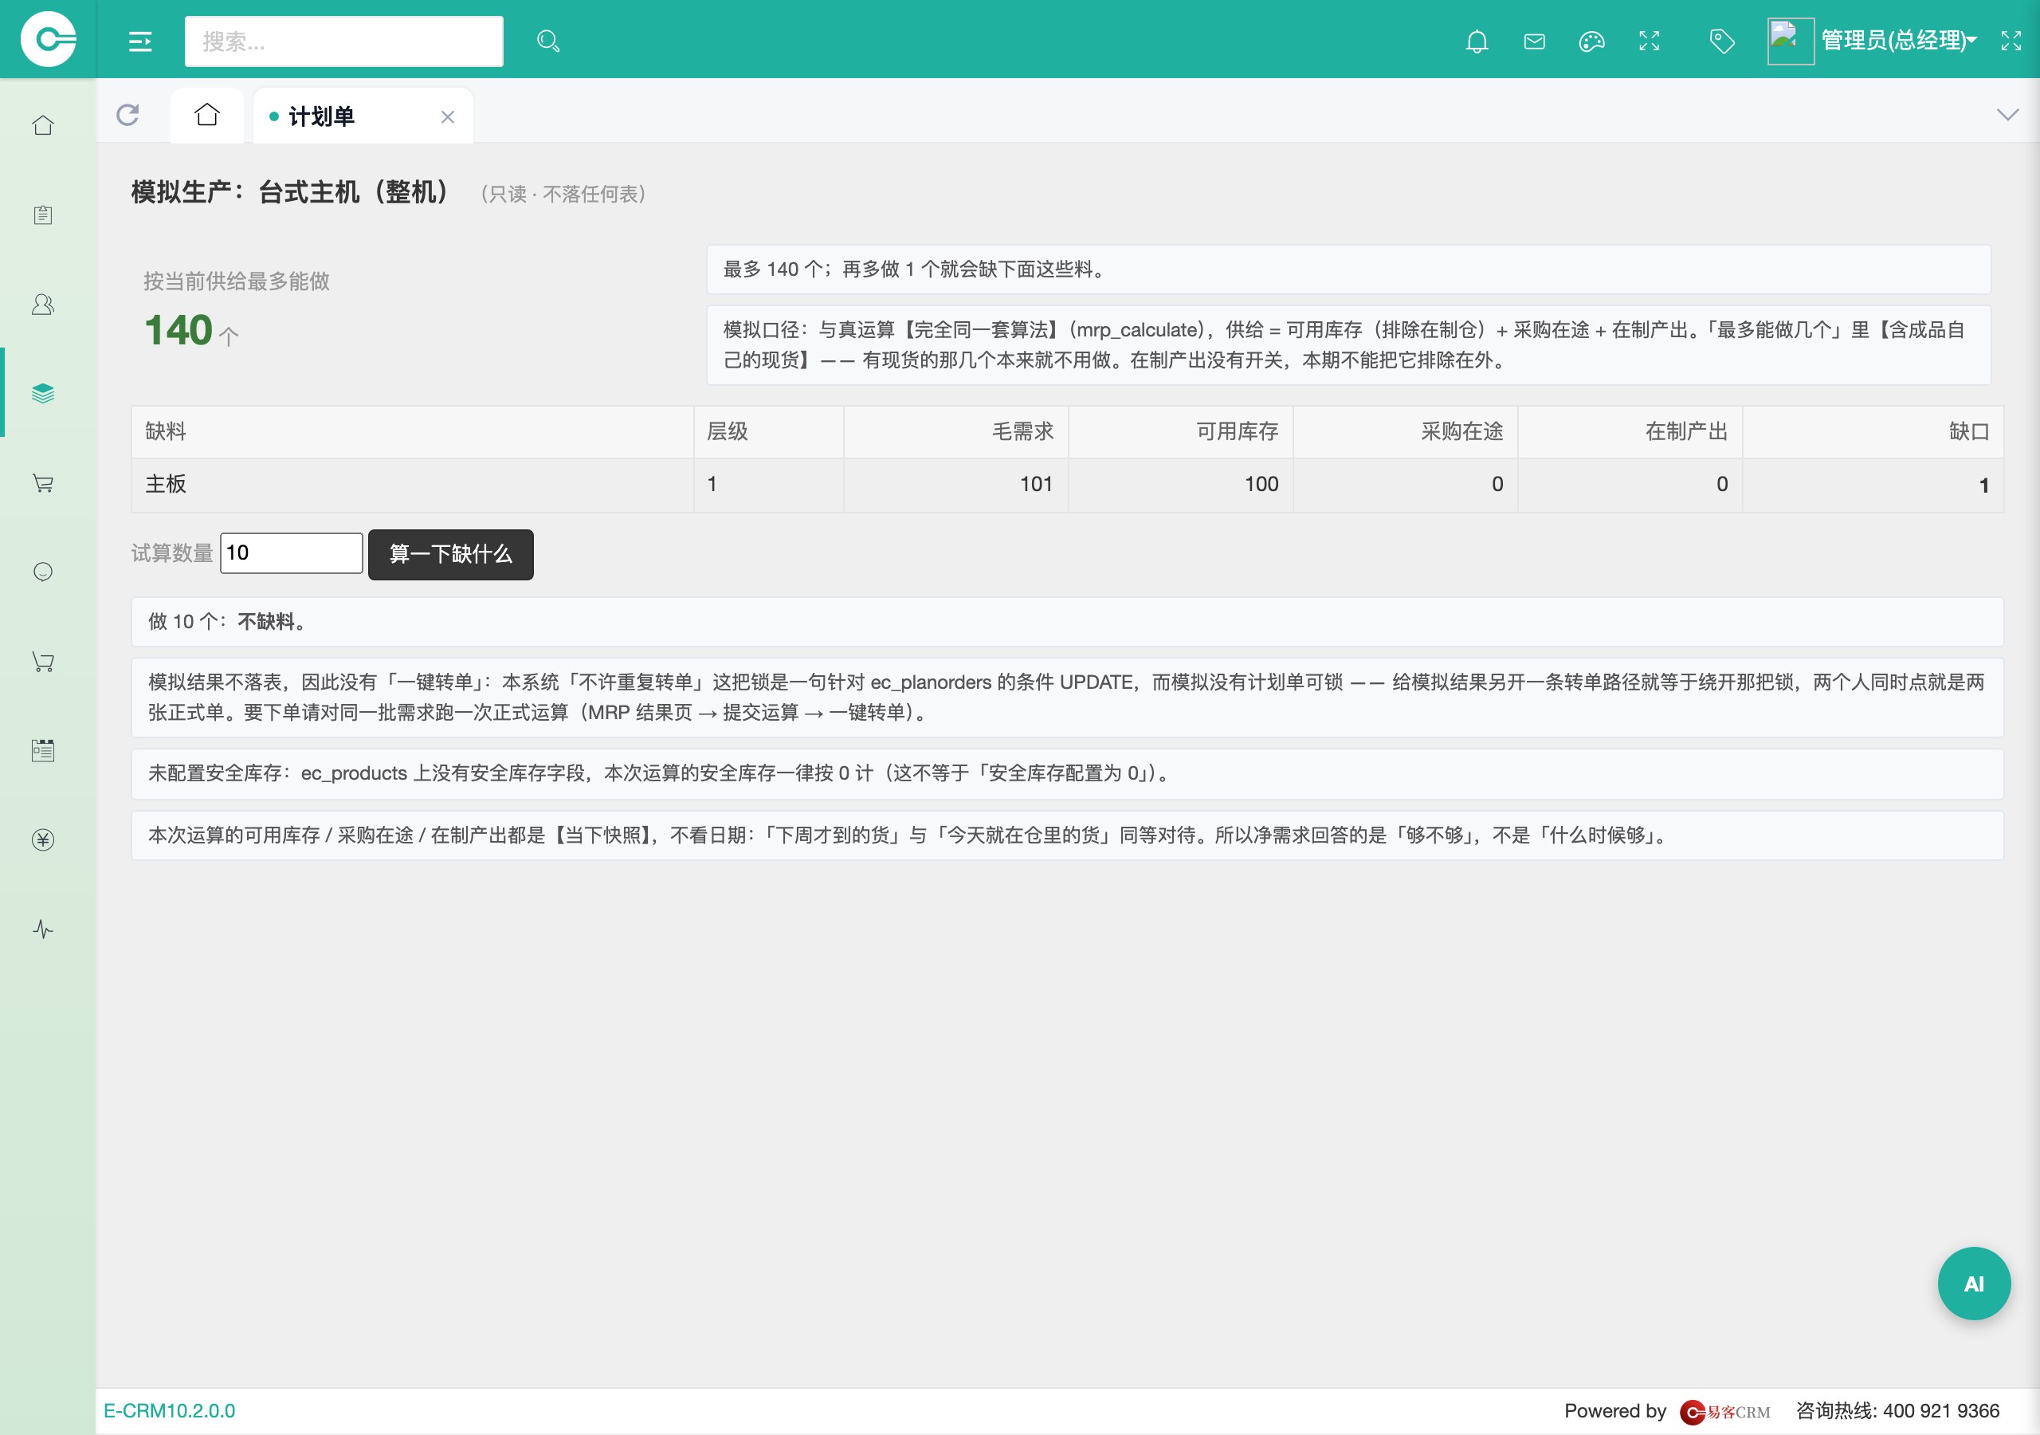Click the 主板 row name cell
The height and width of the screenshot is (1435, 2040).
pyautogui.click(x=412, y=485)
